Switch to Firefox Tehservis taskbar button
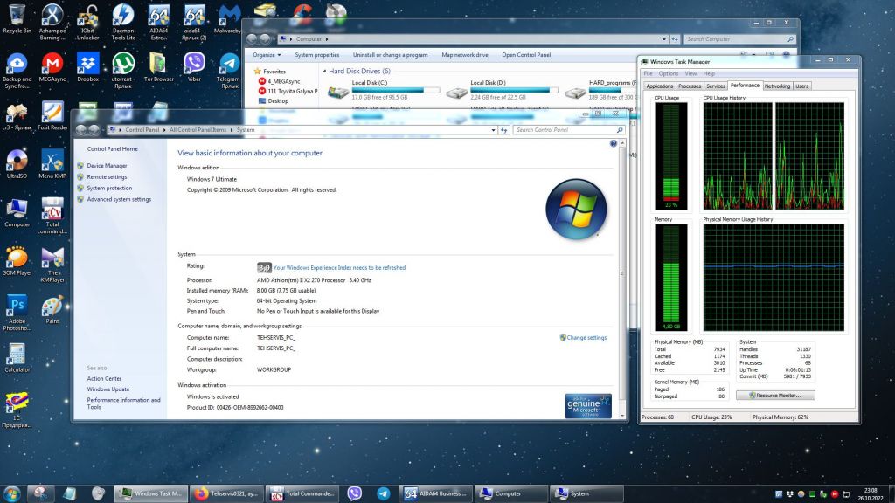 pyautogui.click(x=227, y=493)
